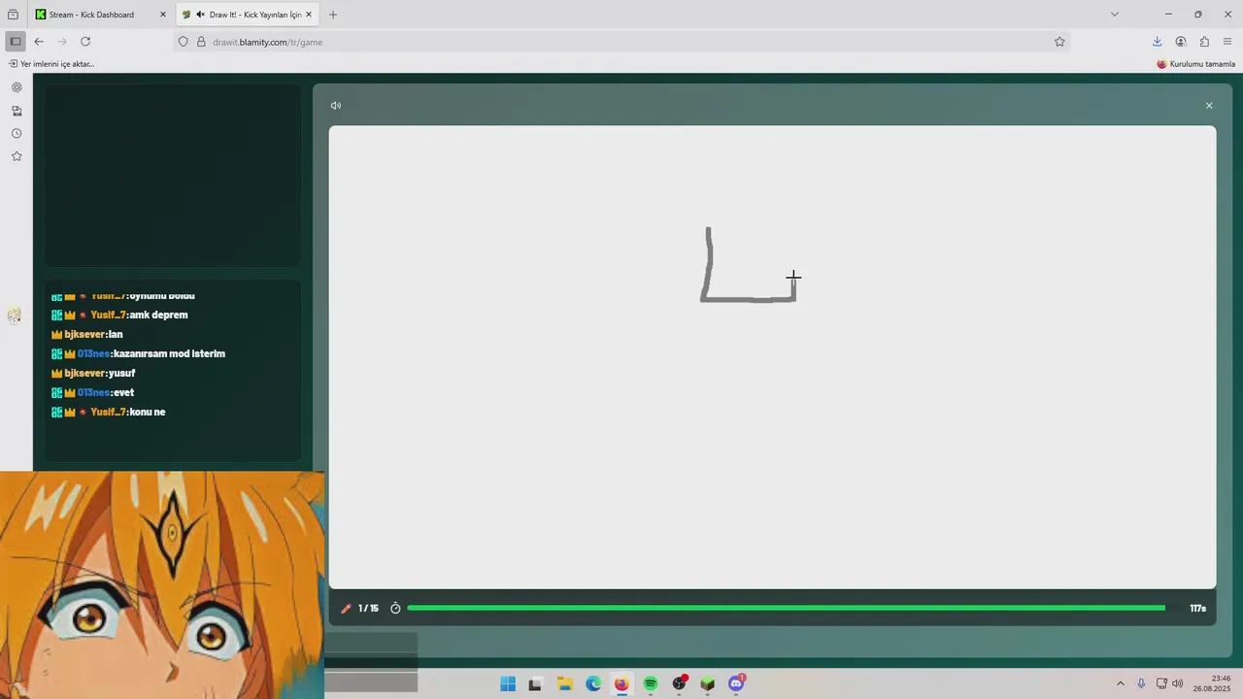Open bookmarks star in the sidebar
The image size is (1243, 699).
click(x=17, y=156)
